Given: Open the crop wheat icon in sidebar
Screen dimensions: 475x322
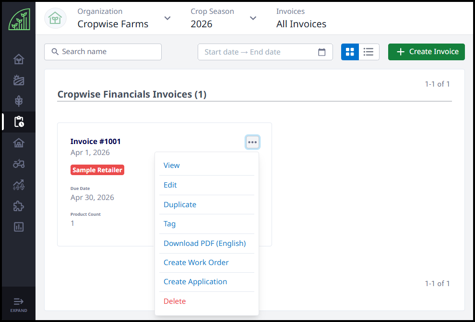Looking at the screenshot, I should tap(19, 101).
